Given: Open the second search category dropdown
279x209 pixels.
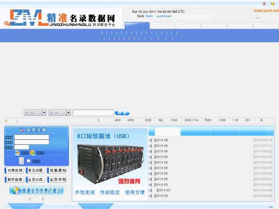Looking at the screenshot, I should tap(59, 112).
